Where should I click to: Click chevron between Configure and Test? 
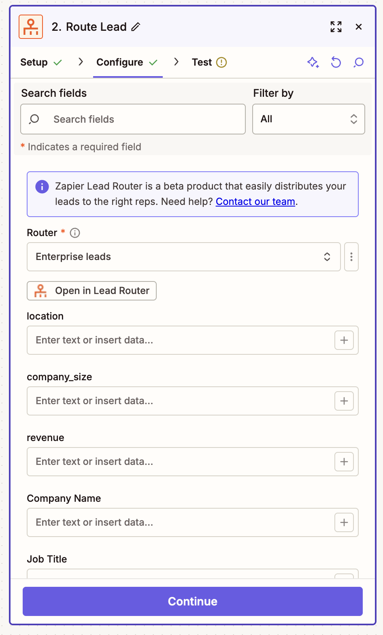176,62
